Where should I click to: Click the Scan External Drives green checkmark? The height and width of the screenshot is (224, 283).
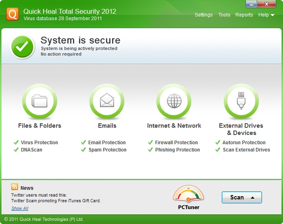218,150
